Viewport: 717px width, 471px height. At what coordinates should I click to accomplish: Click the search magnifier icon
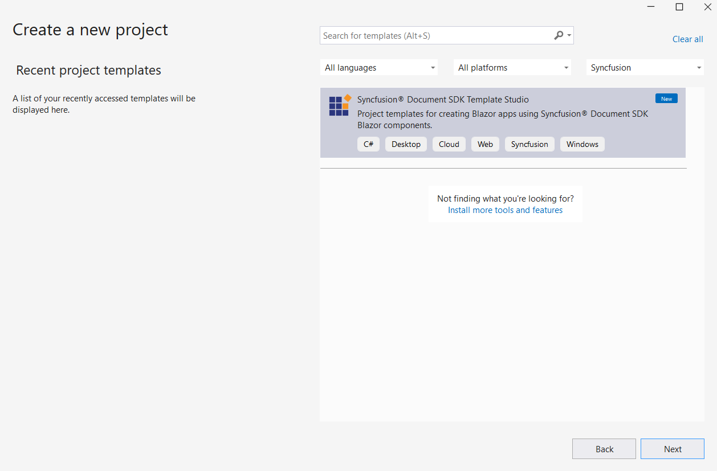click(559, 35)
